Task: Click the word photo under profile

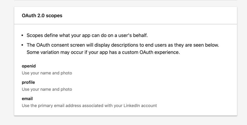Action: 66,89
